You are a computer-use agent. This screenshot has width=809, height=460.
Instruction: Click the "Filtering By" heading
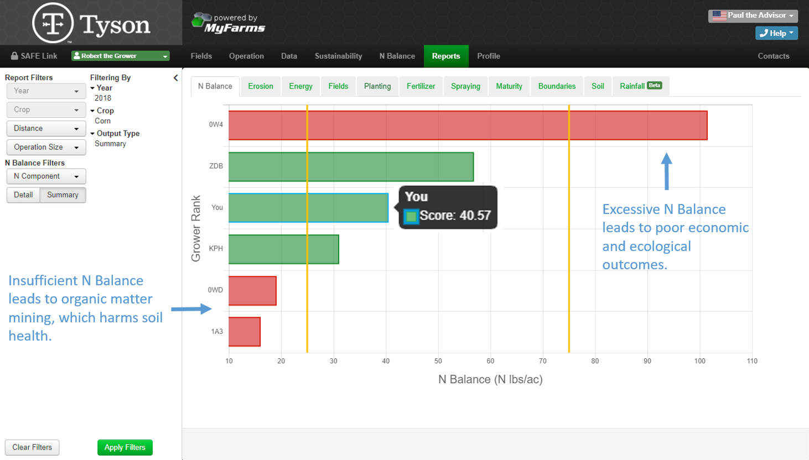(110, 78)
